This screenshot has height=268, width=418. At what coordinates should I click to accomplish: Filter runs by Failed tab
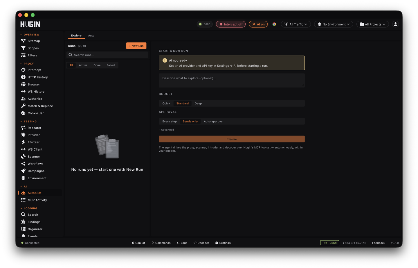[111, 65]
